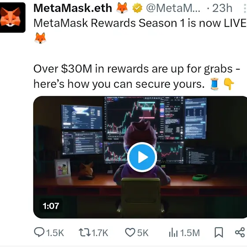Image resolution: width=247 pixels, height=247 pixels.
Task: Click the 5K likes count
Action: [x=143, y=233]
